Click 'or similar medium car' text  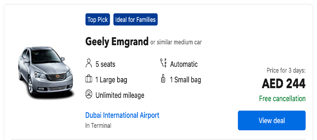[x=176, y=42]
